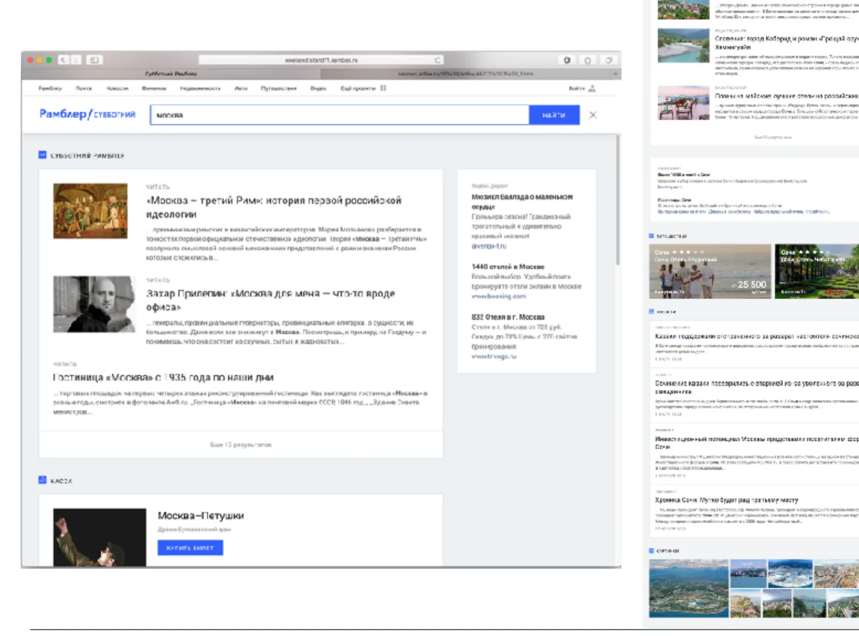Viewport: 859px width, 636px height.
Task: Go forward with the Safari forward arrow
Action: point(76,60)
